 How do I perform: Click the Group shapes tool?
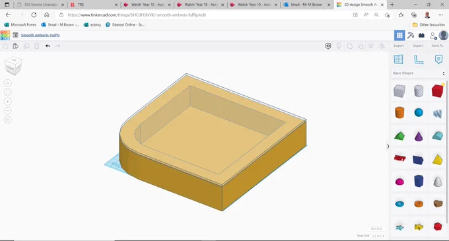[x=350, y=46]
